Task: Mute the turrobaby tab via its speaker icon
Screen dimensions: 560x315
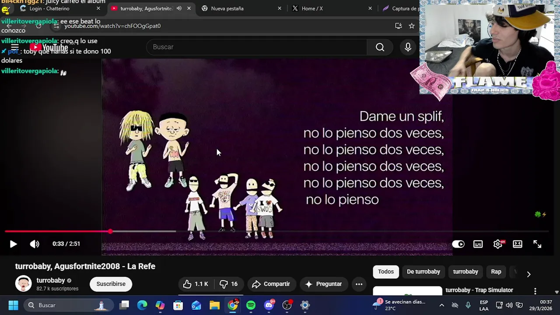Action: click(x=179, y=8)
